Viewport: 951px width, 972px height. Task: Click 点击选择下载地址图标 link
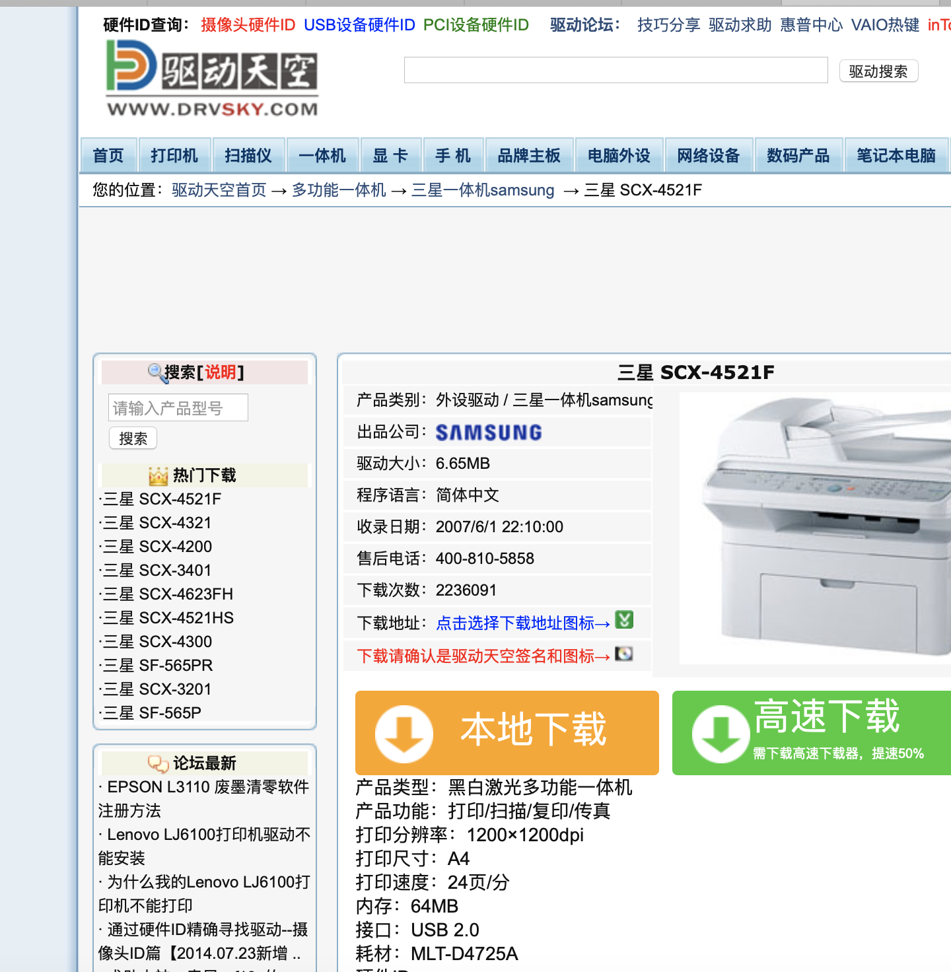[523, 623]
